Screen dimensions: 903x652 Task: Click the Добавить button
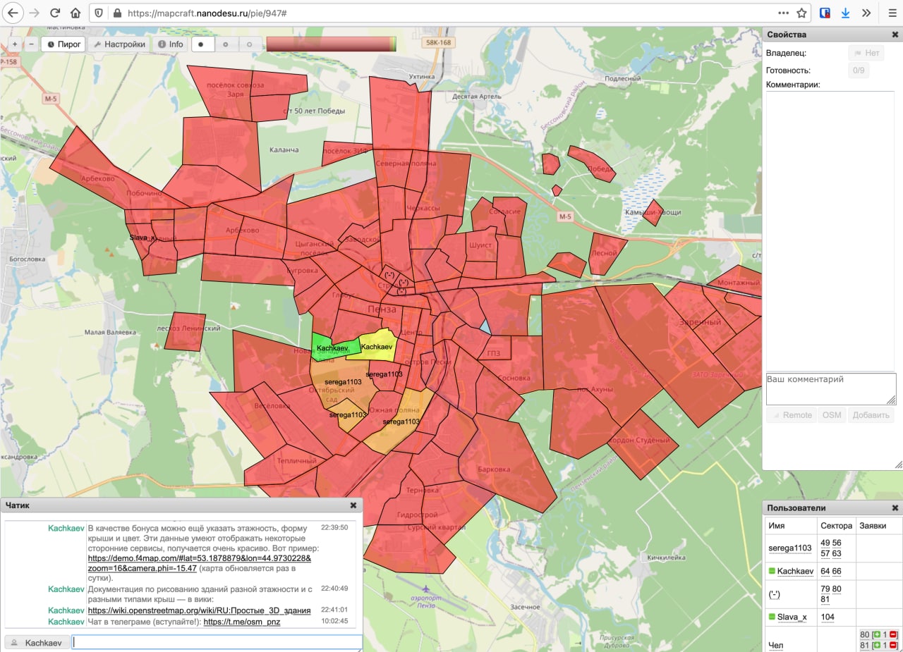tap(871, 415)
